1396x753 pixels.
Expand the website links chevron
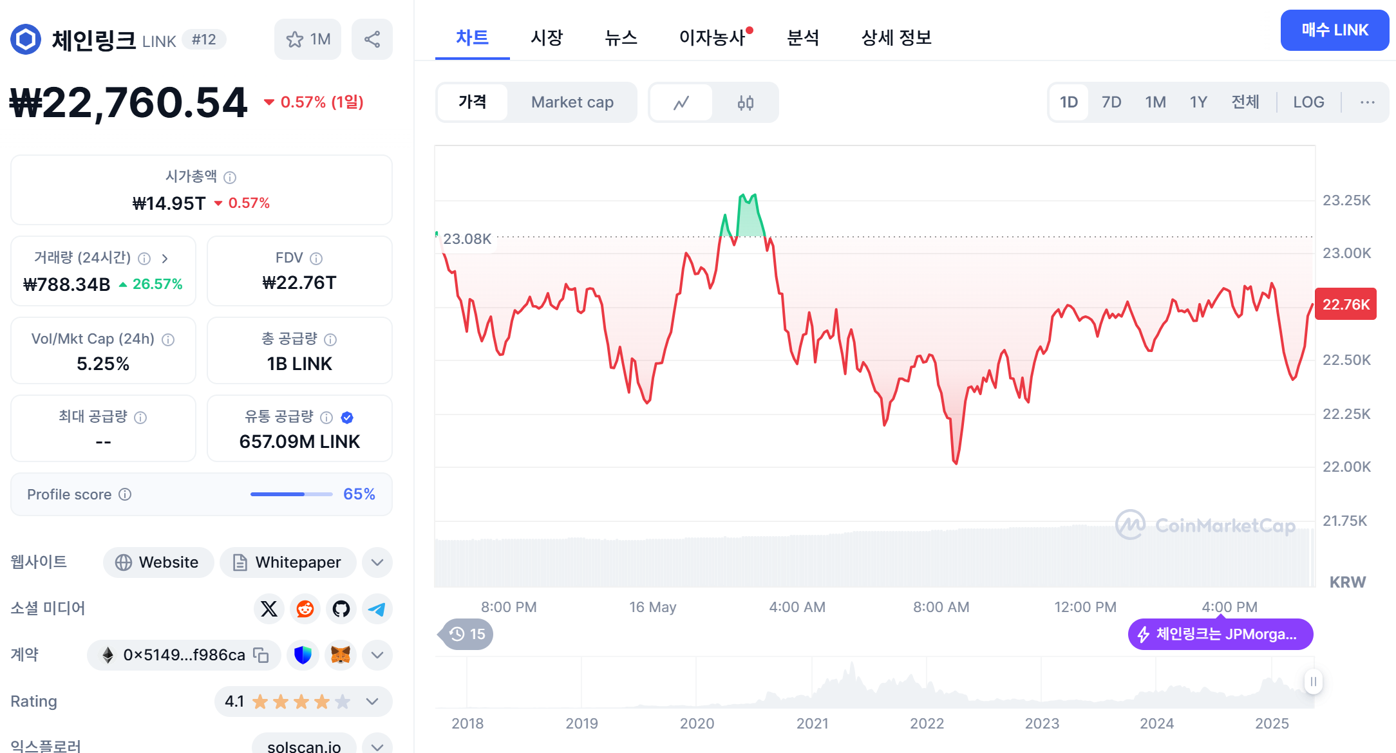click(377, 562)
